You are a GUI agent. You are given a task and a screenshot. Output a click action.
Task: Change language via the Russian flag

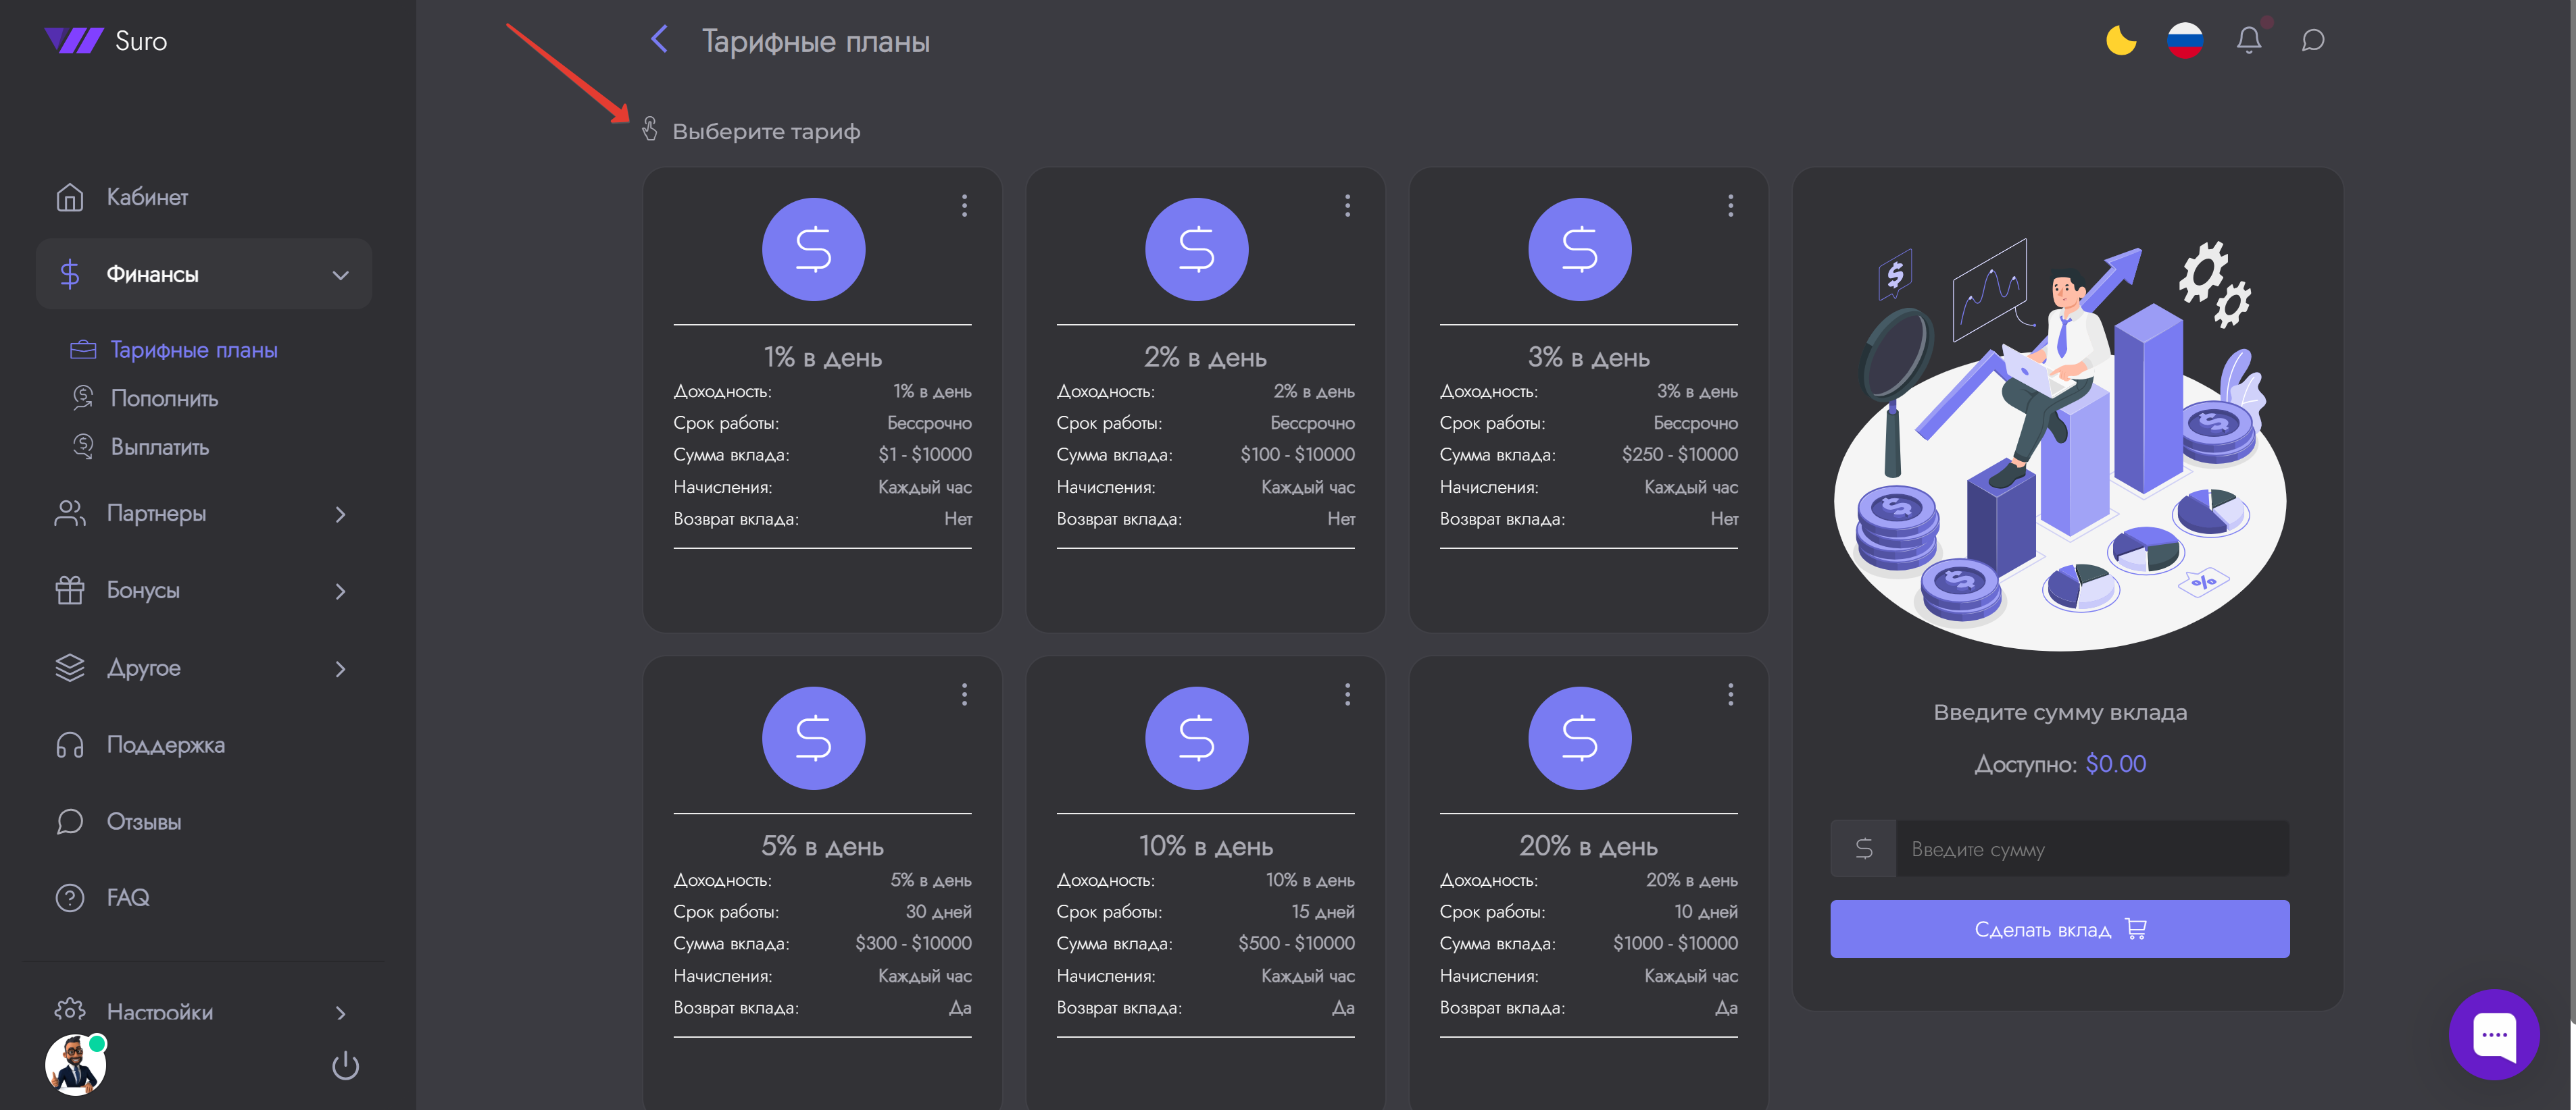click(x=2184, y=40)
